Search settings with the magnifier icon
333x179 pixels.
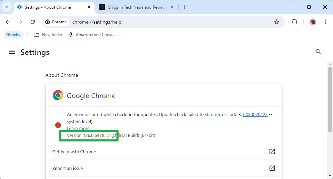coord(318,51)
